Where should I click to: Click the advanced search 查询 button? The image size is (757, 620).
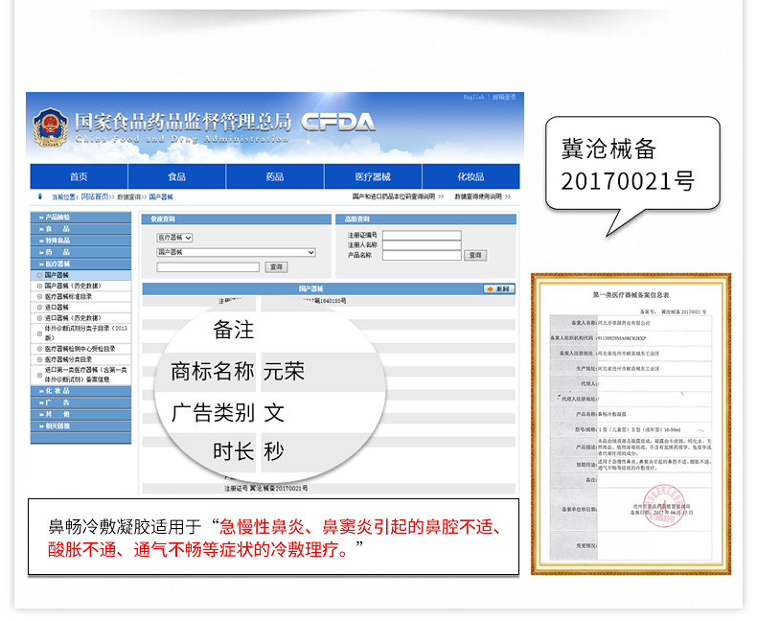(x=475, y=255)
